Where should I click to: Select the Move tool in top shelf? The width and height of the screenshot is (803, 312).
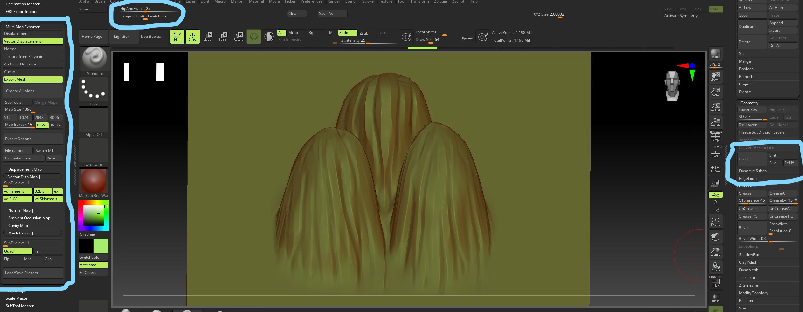click(x=207, y=36)
